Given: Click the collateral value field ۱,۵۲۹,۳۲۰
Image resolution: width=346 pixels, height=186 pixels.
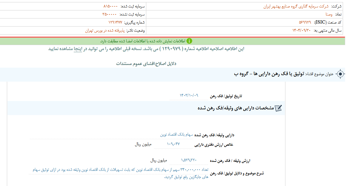Looking at the screenshot, I should click(189, 160).
